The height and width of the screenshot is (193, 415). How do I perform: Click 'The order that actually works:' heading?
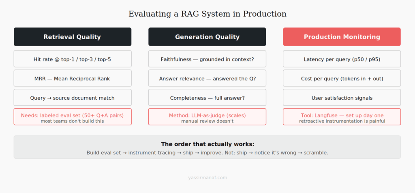click(207, 144)
